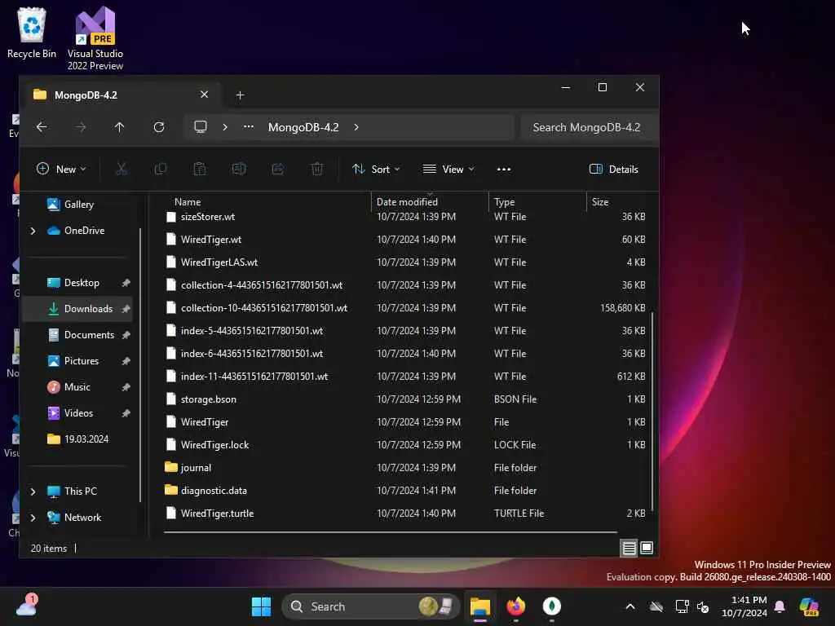Select the WiredTiger.turtle file
Viewport: 835px width, 626px height.
[x=406, y=514]
